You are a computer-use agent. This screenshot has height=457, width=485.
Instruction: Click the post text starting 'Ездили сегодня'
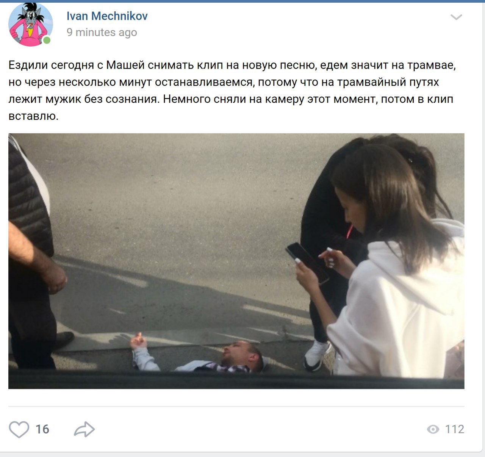[232, 90]
